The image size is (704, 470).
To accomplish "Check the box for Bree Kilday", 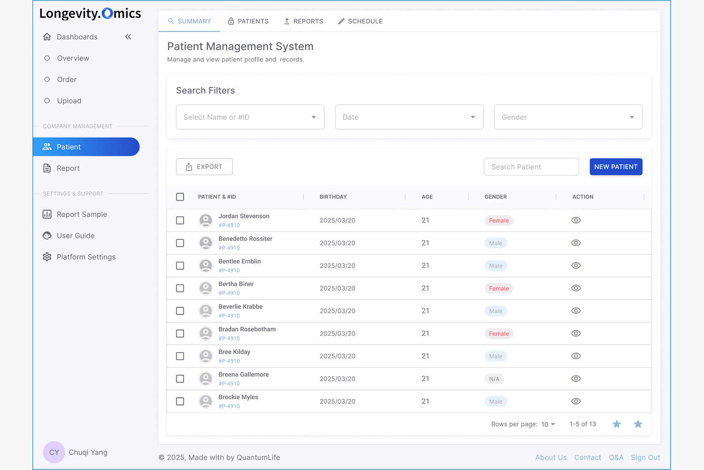I will point(180,356).
